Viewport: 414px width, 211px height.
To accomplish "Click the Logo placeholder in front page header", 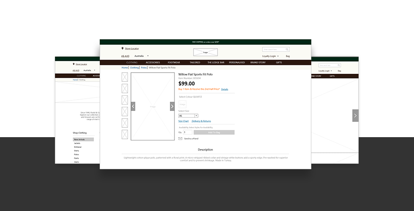I will click(205, 52).
